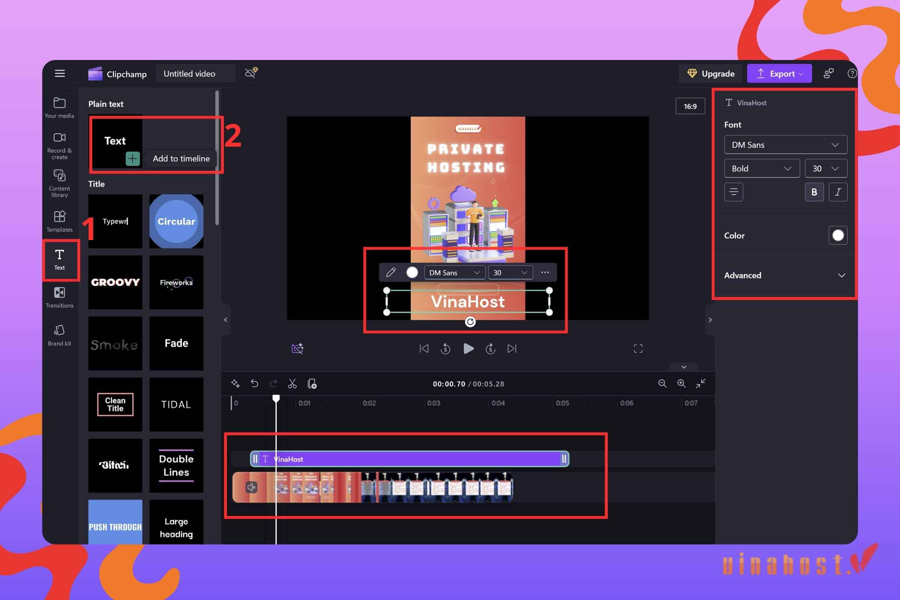Duplicate clip with the copy-plus icon
Viewport: 900px width, 600px height.
point(312,383)
